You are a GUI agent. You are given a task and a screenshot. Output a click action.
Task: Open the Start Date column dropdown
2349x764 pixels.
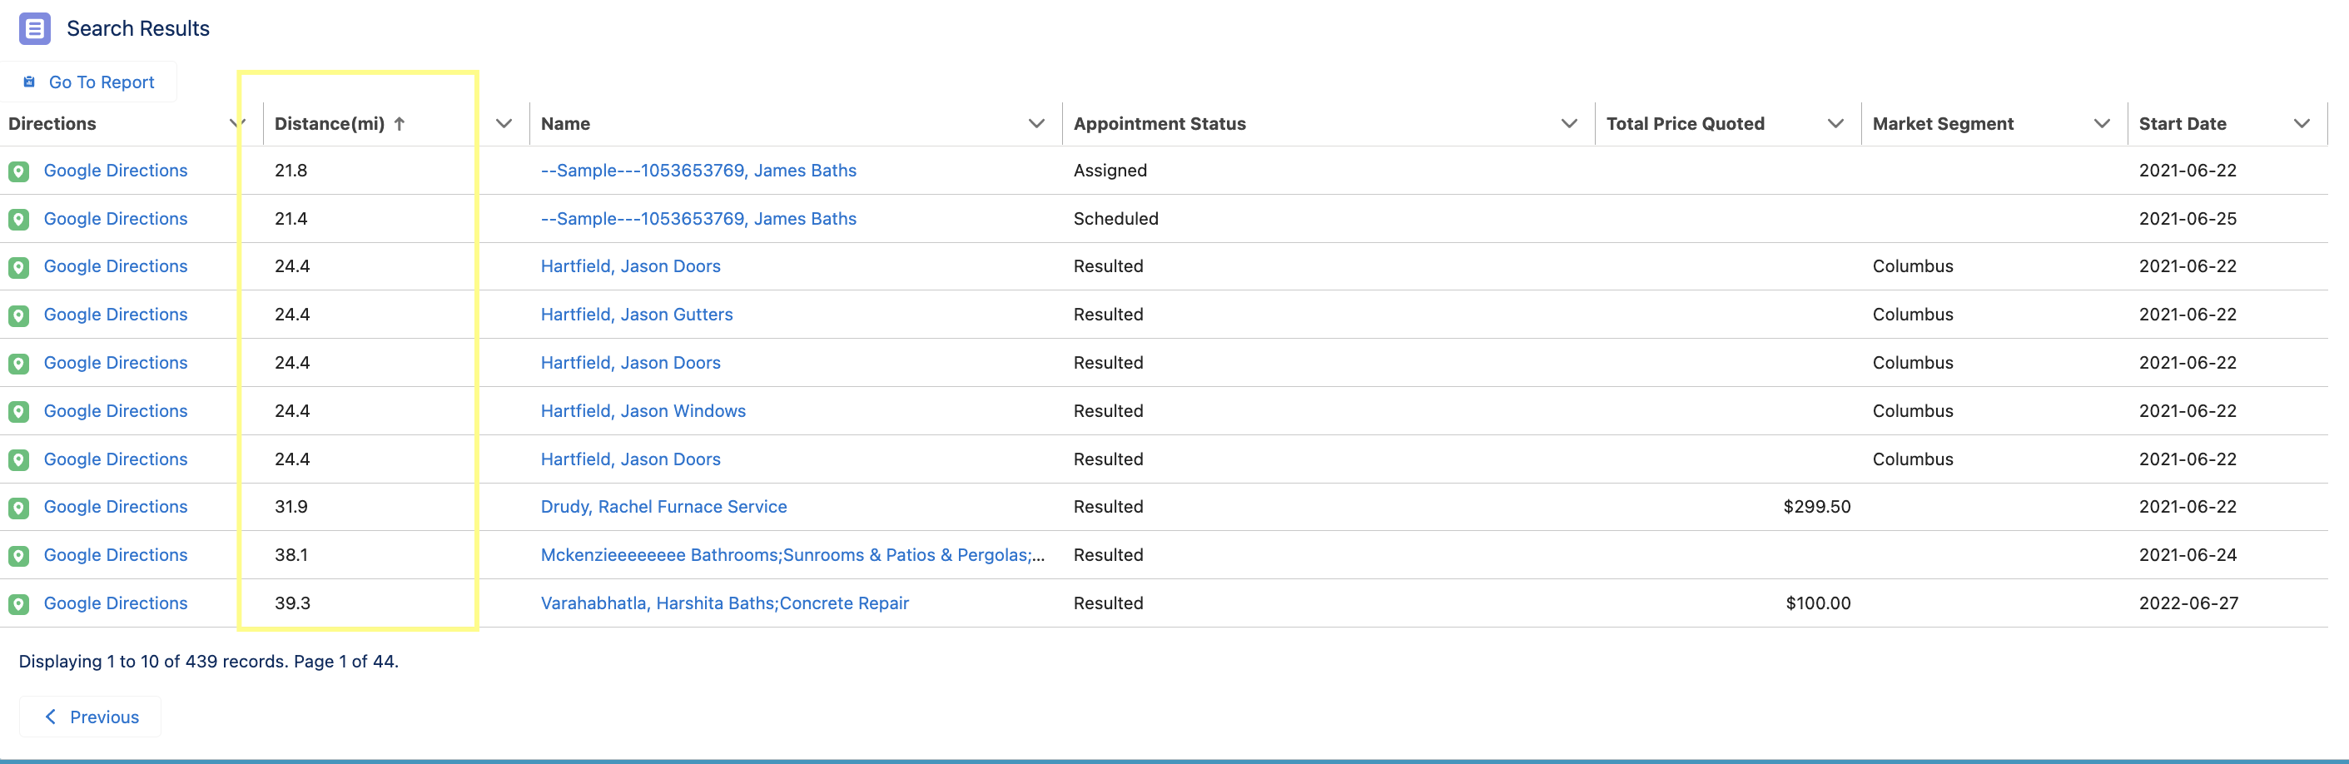[2302, 123]
